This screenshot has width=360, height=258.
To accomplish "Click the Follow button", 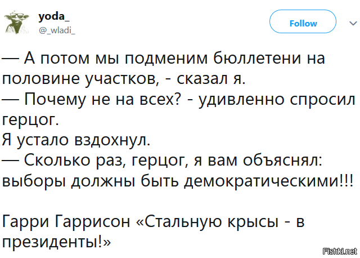I will pyautogui.click(x=303, y=21).
